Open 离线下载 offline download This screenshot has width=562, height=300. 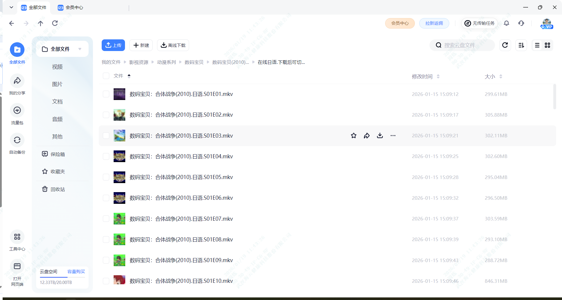pos(173,45)
